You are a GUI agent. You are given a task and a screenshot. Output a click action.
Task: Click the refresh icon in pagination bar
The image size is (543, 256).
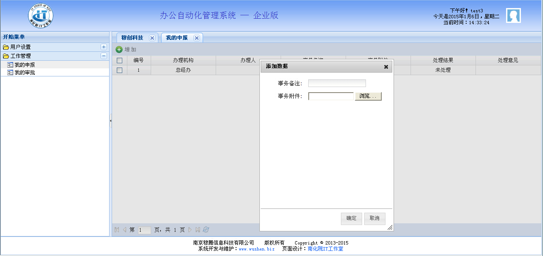(206, 230)
